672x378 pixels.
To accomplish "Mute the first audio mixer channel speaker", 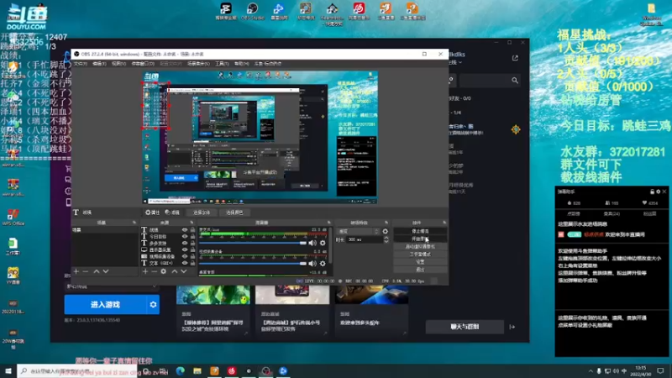I will (x=312, y=243).
